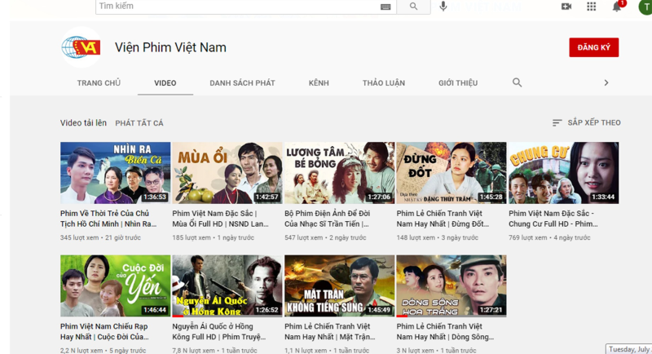Go to the Giới thiệu tab
Viewport: 652px width, 354px height.
tap(458, 83)
